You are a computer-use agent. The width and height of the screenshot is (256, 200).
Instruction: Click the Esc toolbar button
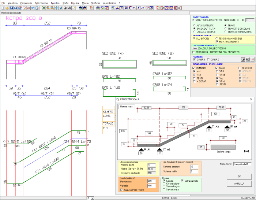[28, 8]
